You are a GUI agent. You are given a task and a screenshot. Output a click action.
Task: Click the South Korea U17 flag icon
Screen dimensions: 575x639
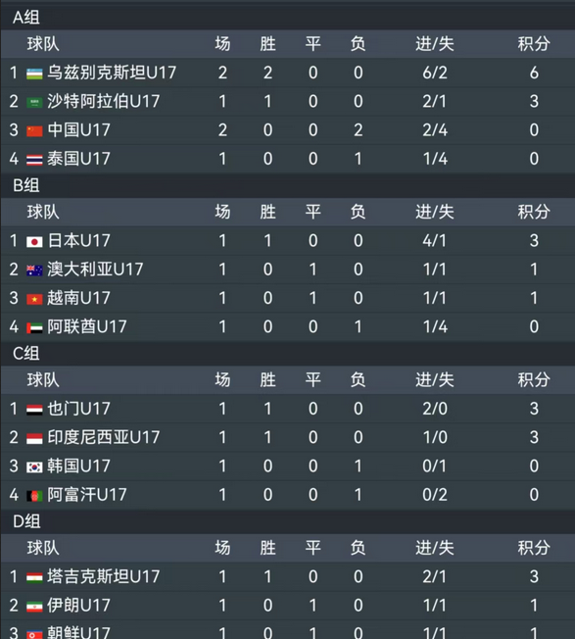(x=34, y=467)
